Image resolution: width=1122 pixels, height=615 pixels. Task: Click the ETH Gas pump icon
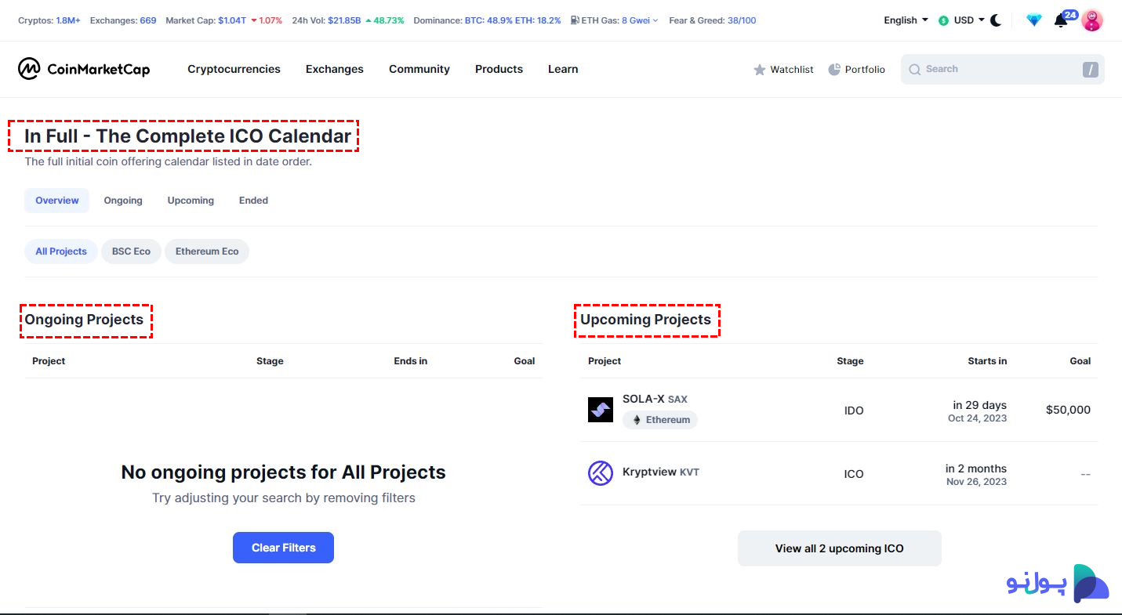pyautogui.click(x=576, y=20)
